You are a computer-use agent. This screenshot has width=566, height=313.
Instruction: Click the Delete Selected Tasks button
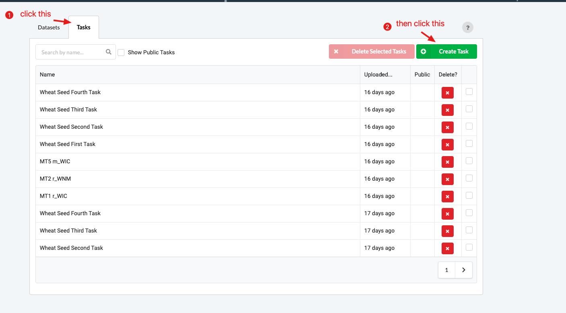pyautogui.click(x=371, y=51)
